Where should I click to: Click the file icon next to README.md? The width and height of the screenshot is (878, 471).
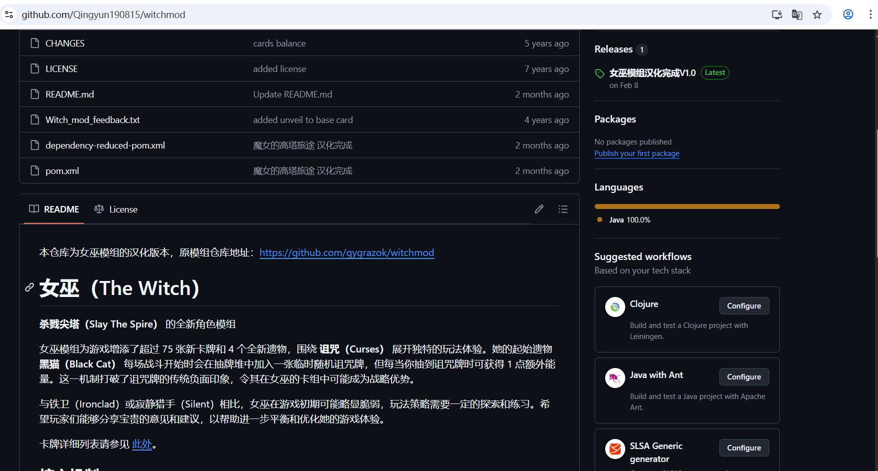click(35, 94)
